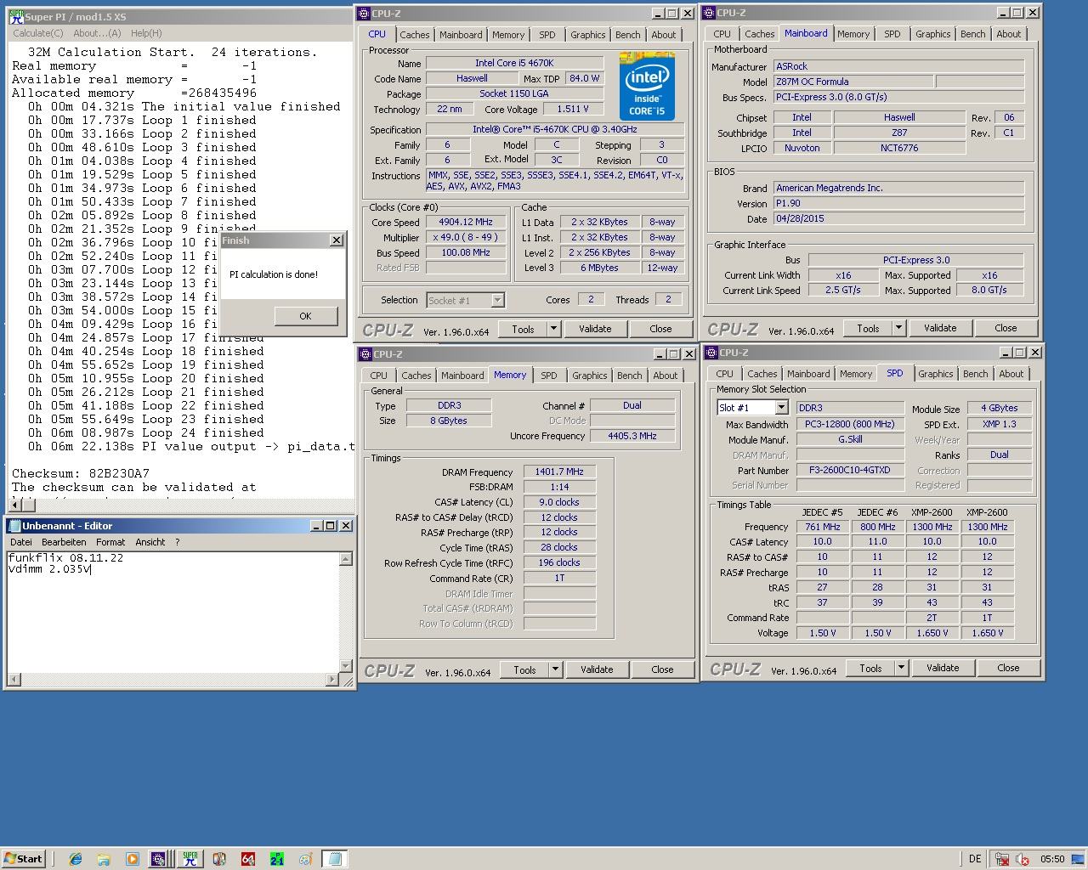
Task: Click the network disconnected tray icon
Action: (1002, 859)
